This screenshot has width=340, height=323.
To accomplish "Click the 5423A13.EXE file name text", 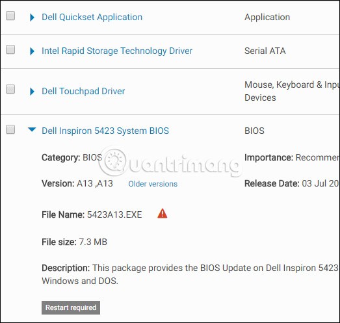I will coord(114,214).
